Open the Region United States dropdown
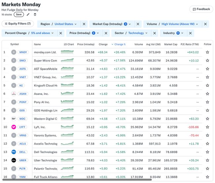 [65, 24]
